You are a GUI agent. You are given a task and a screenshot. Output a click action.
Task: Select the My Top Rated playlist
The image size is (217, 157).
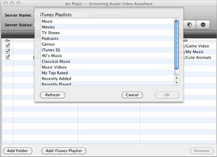tap(108, 73)
